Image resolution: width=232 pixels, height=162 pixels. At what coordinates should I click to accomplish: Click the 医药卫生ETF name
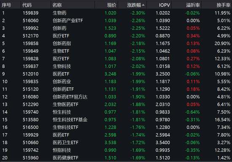(x=65, y=143)
